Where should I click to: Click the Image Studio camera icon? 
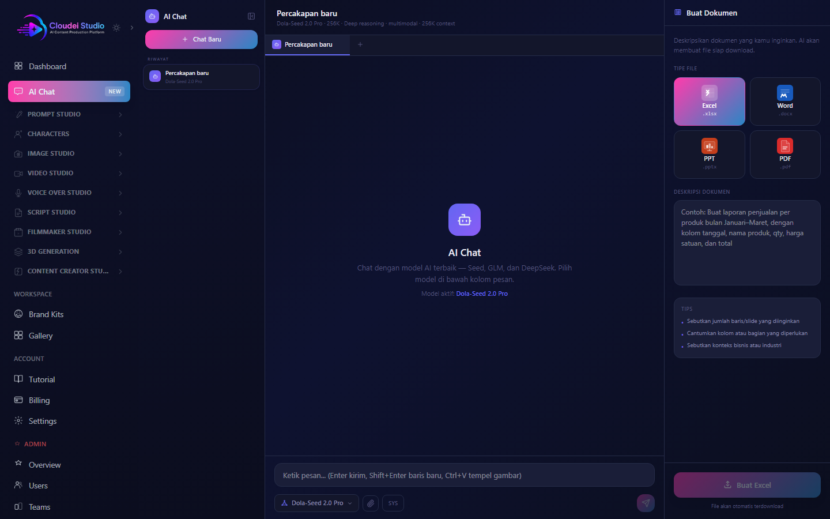pos(18,153)
